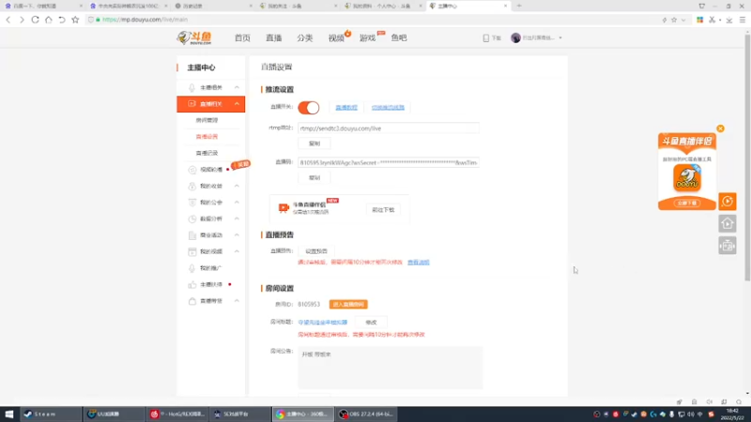The image size is (751, 422).
Task: Click play-screen icon in highlighted 直播相关 row
Action: tap(192, 104)
